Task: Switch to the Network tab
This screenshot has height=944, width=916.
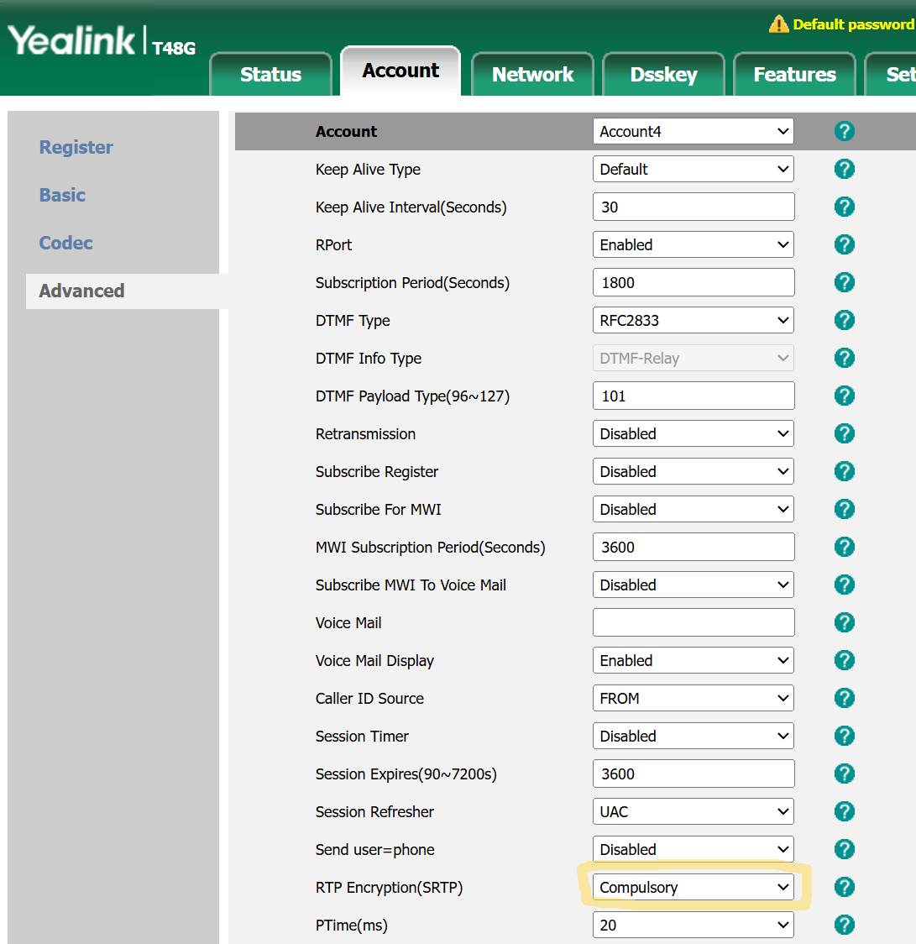Action: [532, 74]
